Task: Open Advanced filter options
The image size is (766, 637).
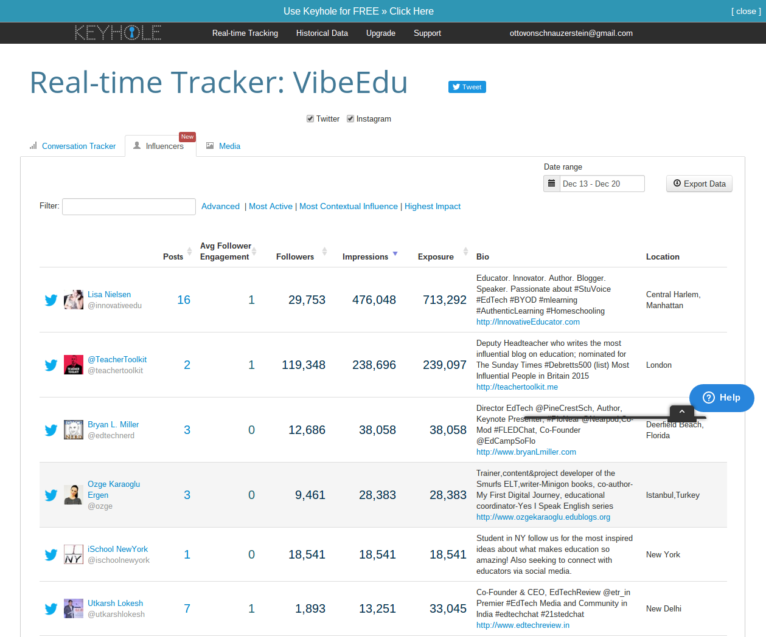Action: point(220,207)
